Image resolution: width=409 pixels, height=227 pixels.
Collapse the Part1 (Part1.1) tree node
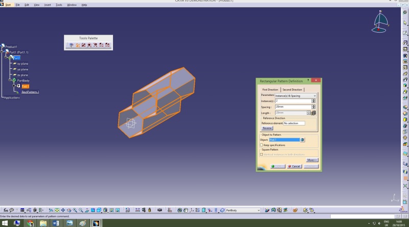[2, 52]
